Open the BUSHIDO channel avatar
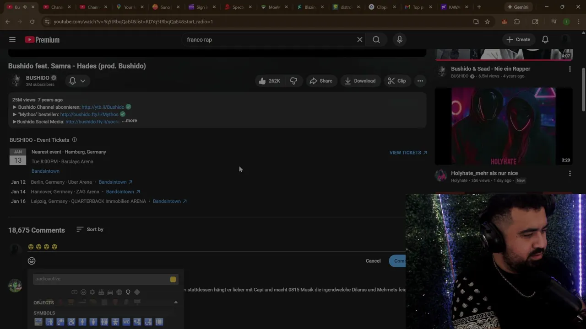 tap(16, 80)
